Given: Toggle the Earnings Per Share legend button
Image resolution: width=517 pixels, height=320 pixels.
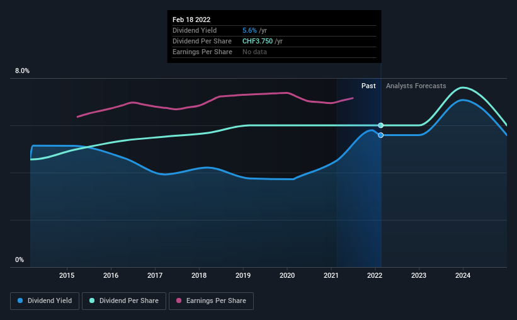Looking at the screenshot, I should [211, 301].
